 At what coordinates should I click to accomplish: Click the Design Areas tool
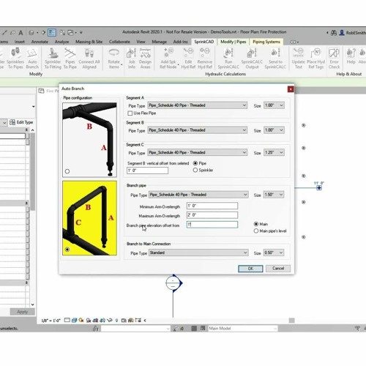(x=145, y=58)
